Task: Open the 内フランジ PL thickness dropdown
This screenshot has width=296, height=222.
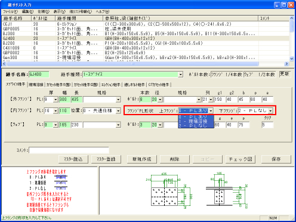Action: (55, 111)
